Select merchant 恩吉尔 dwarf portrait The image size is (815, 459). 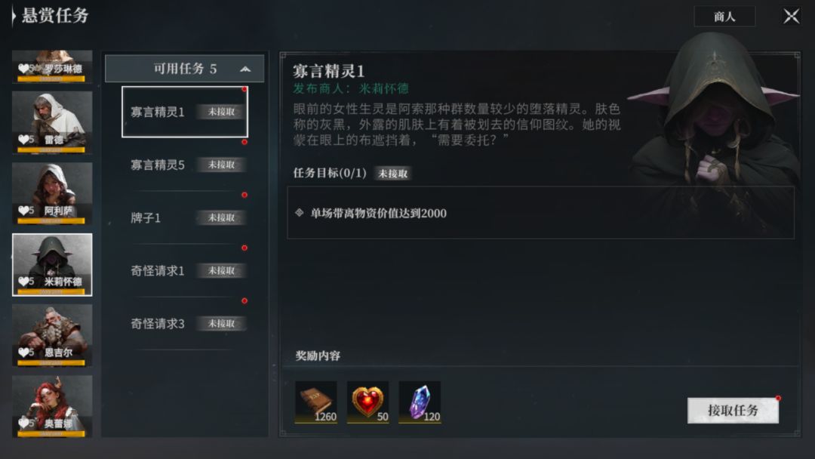pyautogui.click(x=52, y=335)
